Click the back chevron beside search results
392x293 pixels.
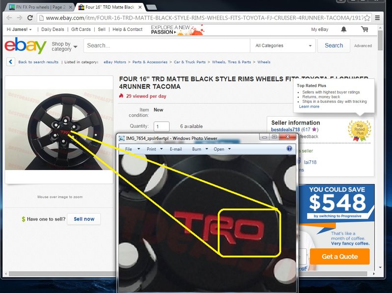pyautogui.click(x=10, y=62)
